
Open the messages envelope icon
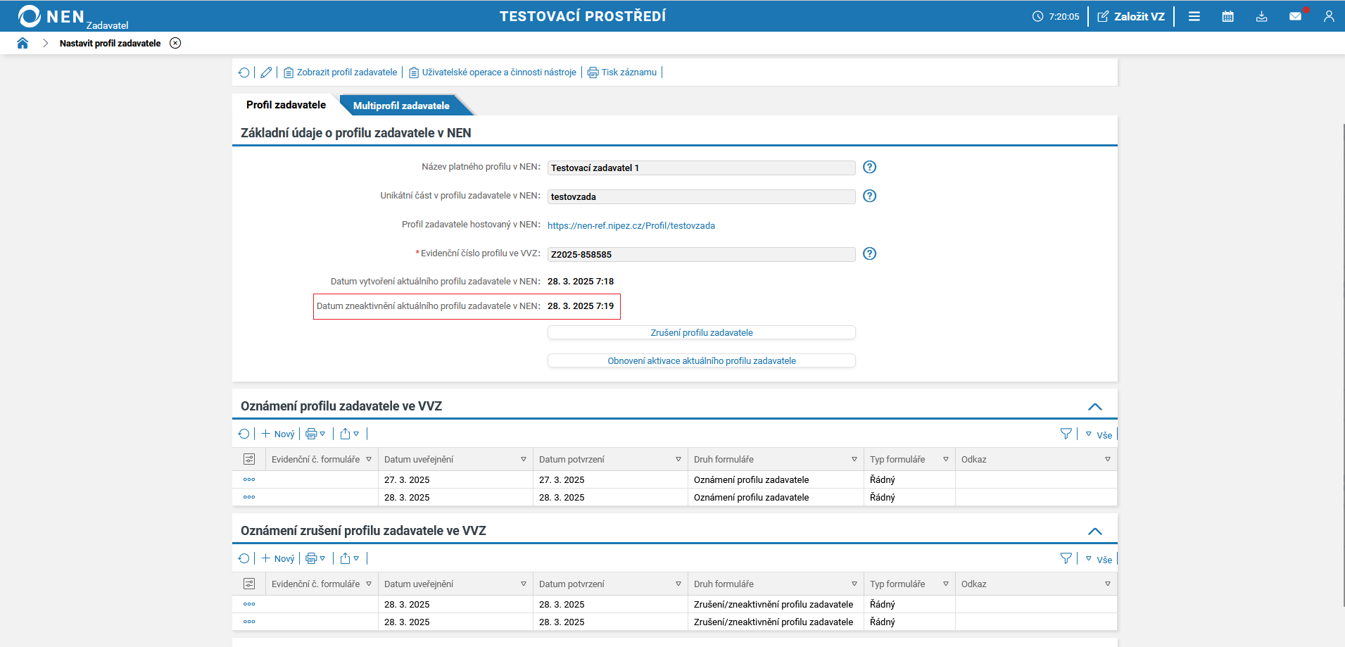(1295, 16)
